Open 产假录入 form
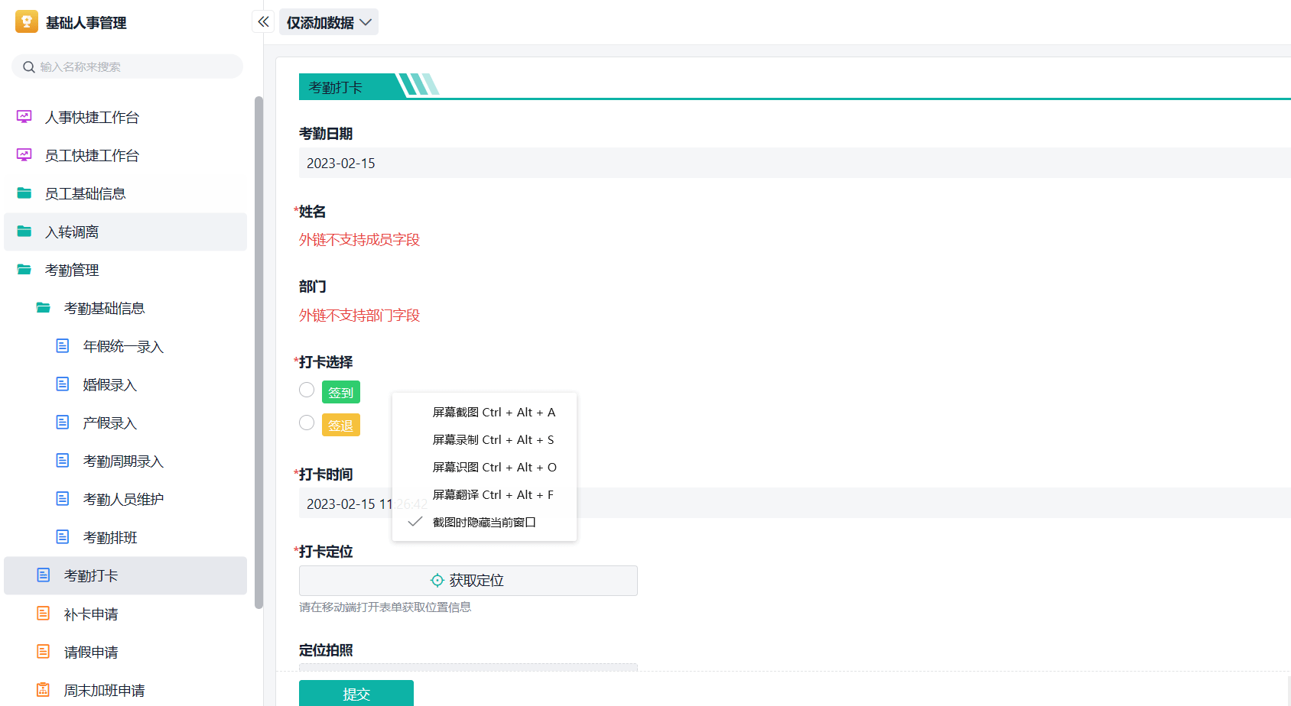The image size is (1291, 706). point(125,423)
